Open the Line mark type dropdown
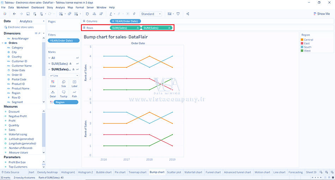Screen dimensions: 335x180 coord(63,76)
